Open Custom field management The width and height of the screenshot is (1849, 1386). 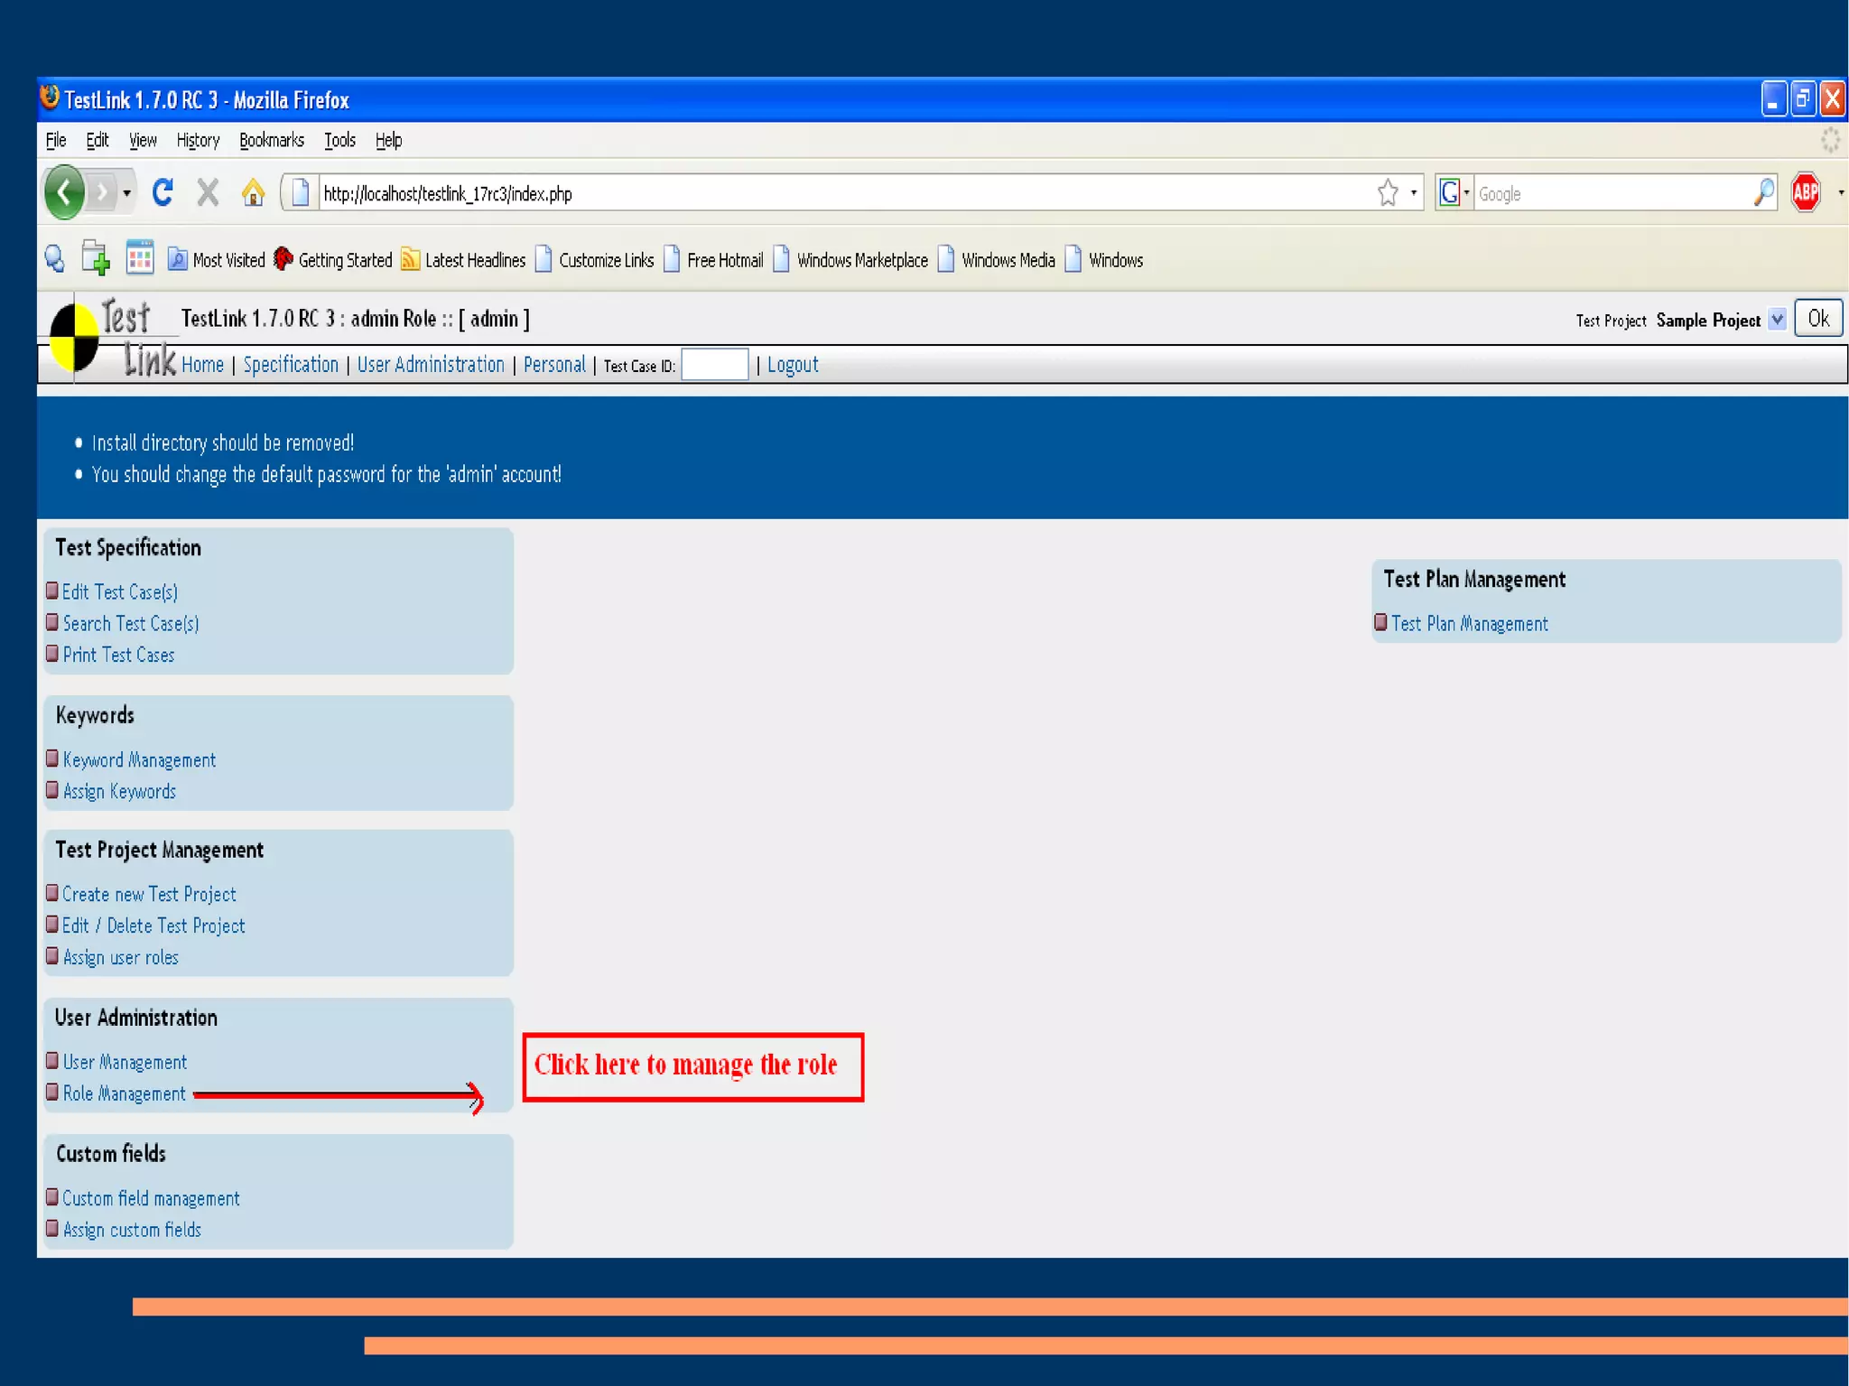[151, 1199]
